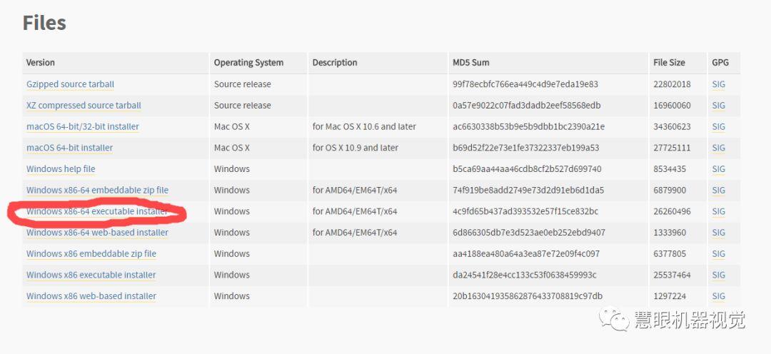Download the Windows help file

[x=61, y=168]
